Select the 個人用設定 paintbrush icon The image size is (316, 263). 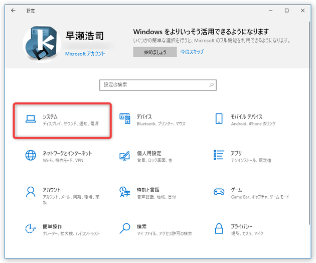pos(125,156)
